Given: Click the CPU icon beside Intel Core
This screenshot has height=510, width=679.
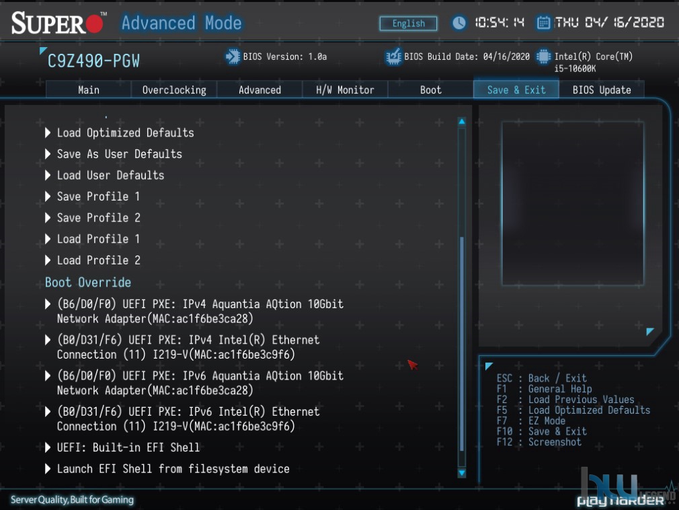Looking at the screenshot, I should coord(543,57).
